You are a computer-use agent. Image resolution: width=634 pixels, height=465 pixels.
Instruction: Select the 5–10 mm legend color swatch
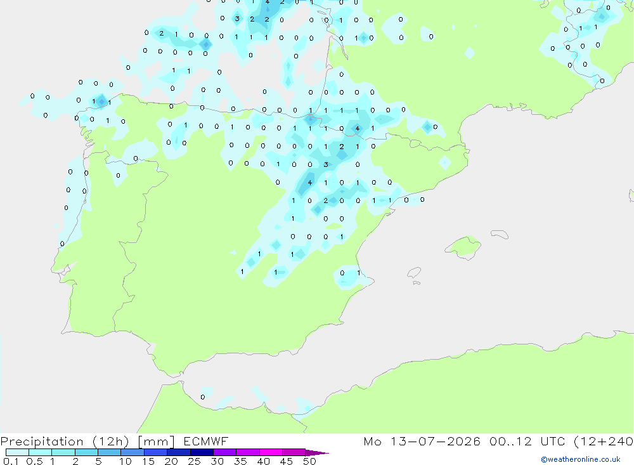pyautogui.click(x=110, y=452)
